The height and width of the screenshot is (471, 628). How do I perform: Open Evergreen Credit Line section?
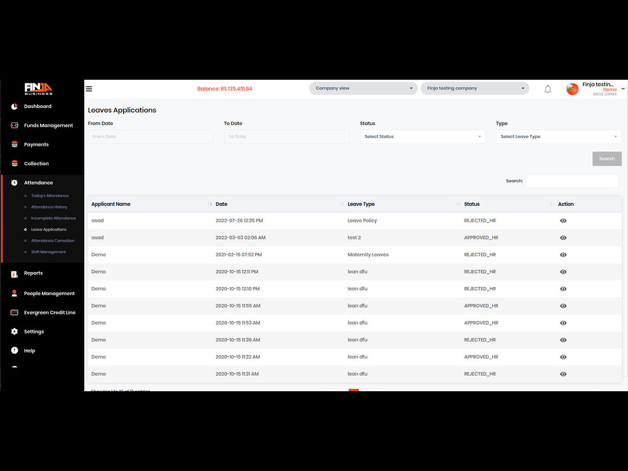[x=50, y=312]
